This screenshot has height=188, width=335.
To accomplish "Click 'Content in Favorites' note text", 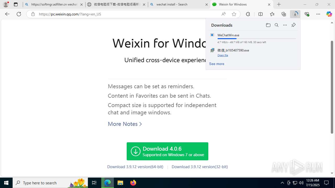I will (x=159, y=96).
